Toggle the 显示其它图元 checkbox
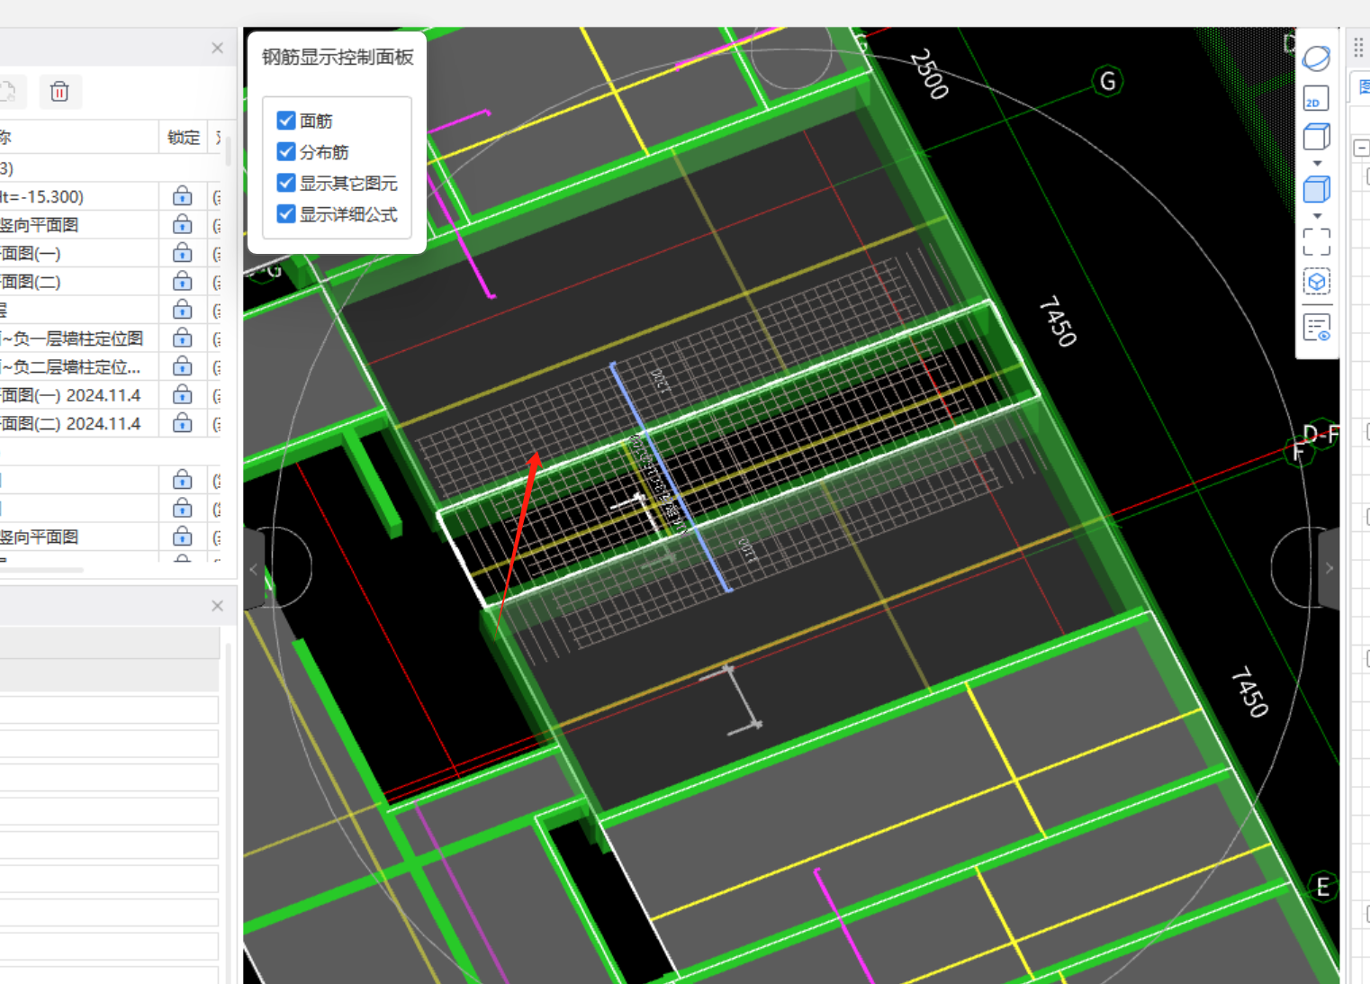Viewport: 1370px width, 984px height. [x=286, y=183]
